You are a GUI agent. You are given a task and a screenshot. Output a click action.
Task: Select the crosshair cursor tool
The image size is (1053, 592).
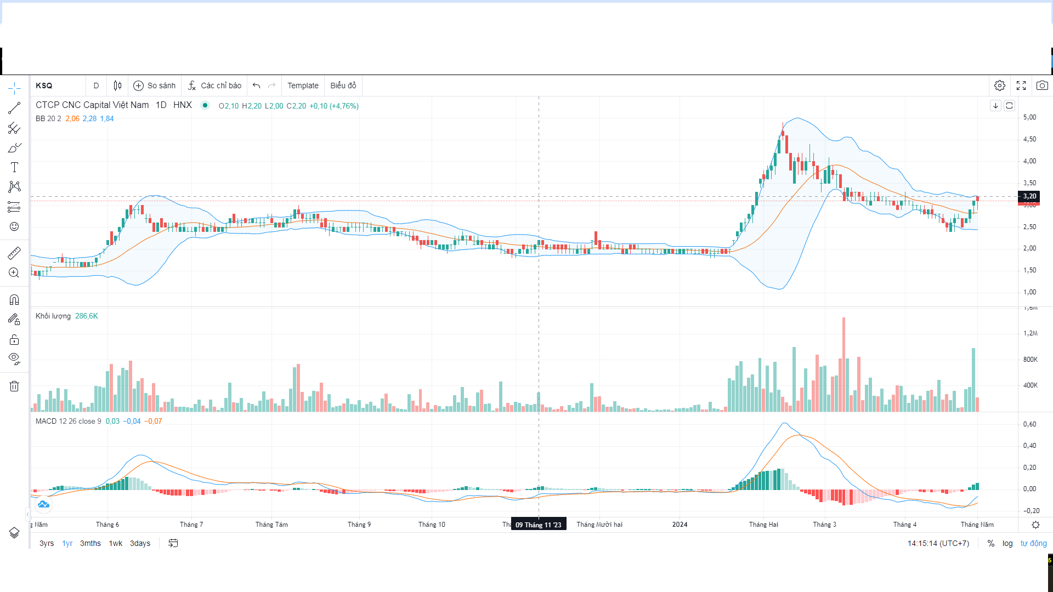tap(14, 88)
